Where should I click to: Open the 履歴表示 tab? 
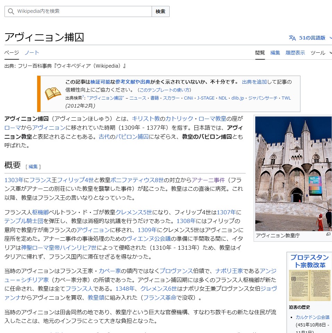[295, 53]
